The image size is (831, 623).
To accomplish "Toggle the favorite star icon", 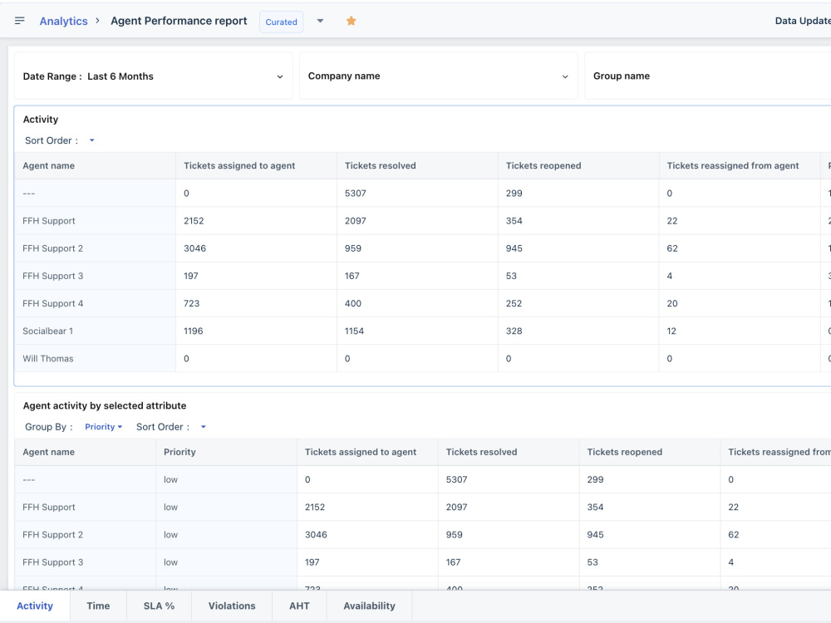I will click(351, 21).
